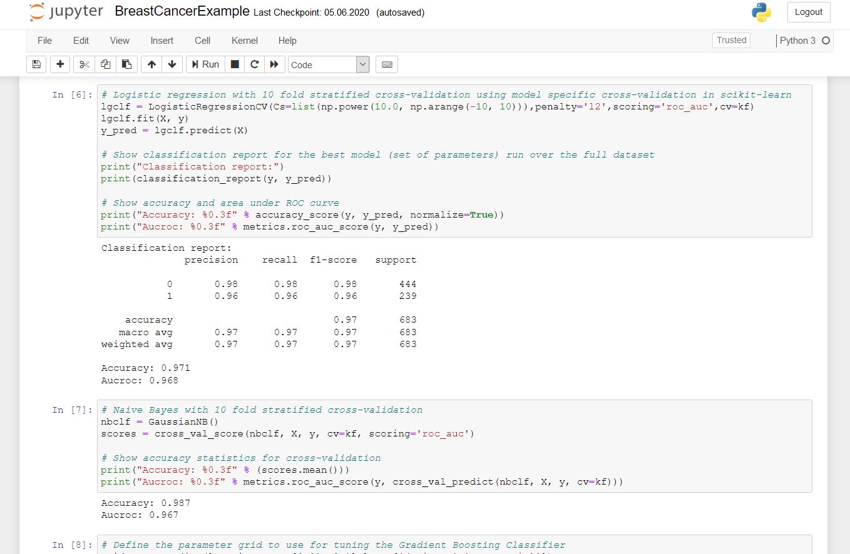Rename notebook title BreastCancerExample
The image size is (850, 554).
pyautogui.click(x=183, y=12)
